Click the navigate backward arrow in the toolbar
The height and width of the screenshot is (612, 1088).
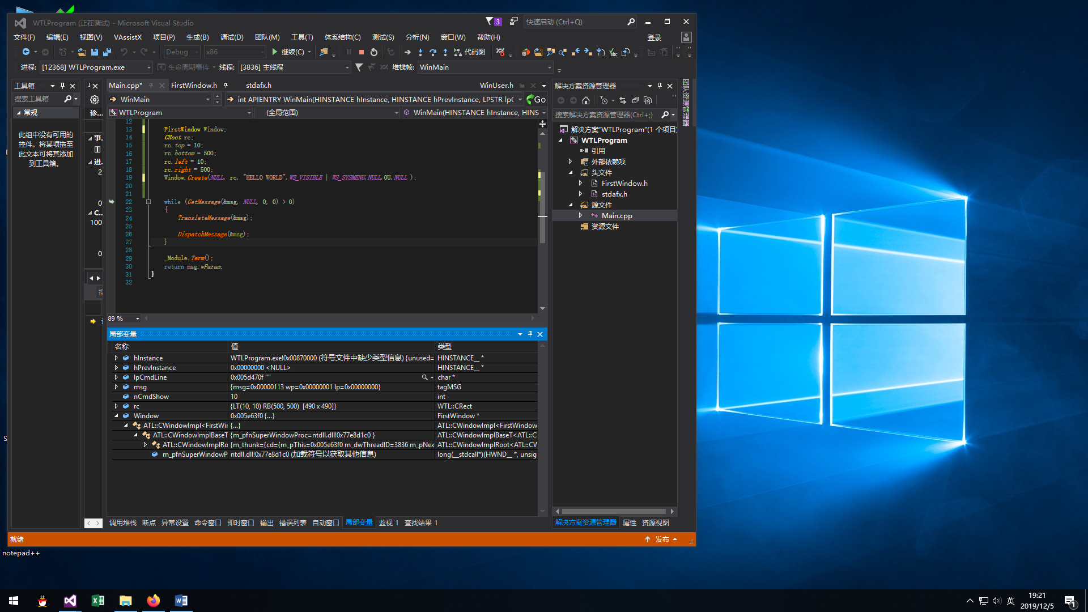(26, 52)
